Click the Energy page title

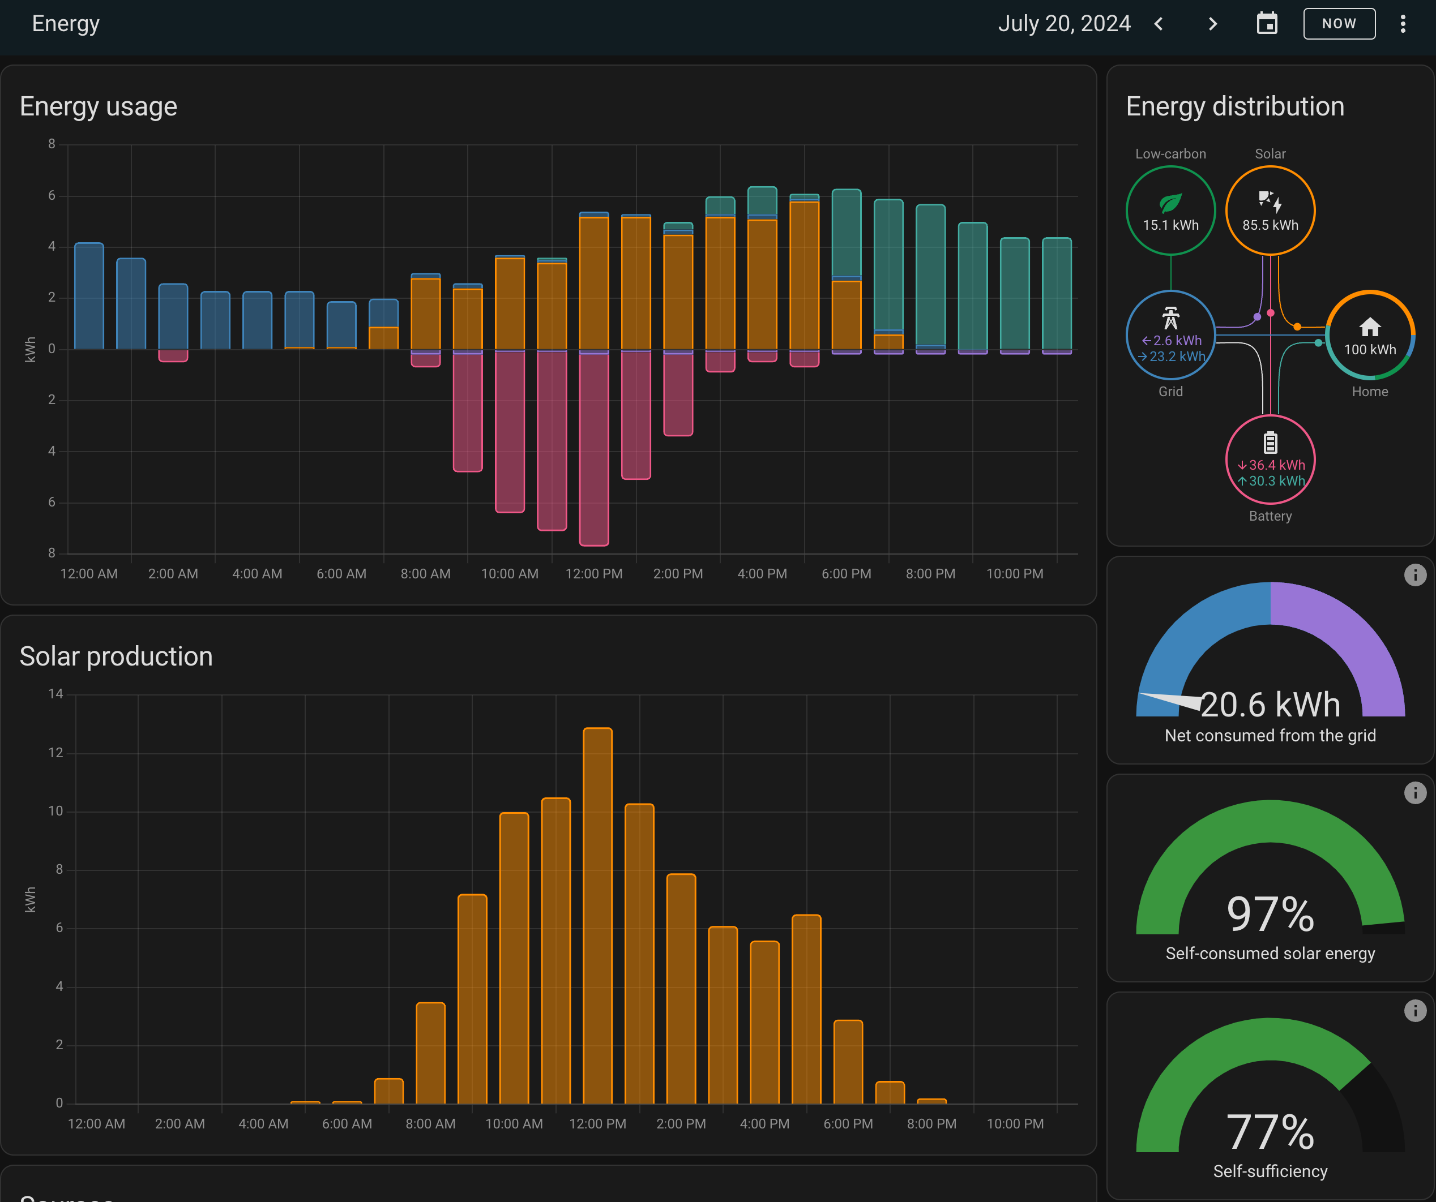click(x=66, y=24)
